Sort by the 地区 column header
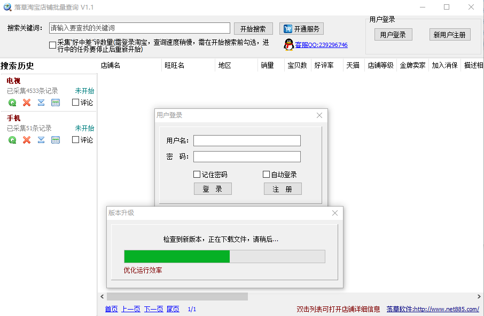Viewport: 484px width, 316px height. (237, 65)
